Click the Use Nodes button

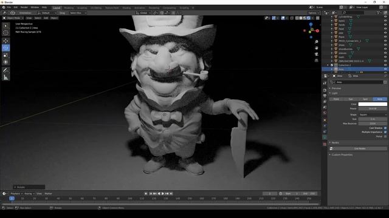point(360,148)
